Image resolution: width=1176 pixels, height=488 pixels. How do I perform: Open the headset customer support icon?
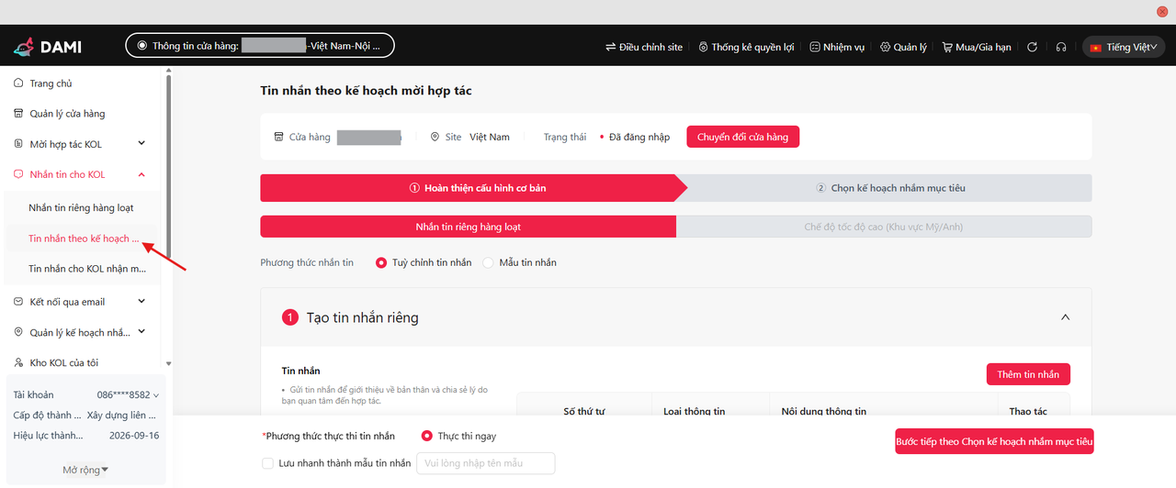click(1061, 47)
